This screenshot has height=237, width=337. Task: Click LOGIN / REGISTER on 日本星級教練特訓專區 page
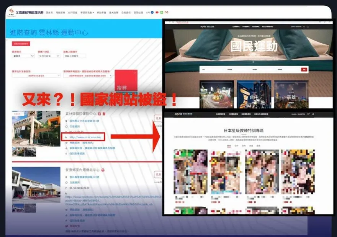tap(298, 114)
